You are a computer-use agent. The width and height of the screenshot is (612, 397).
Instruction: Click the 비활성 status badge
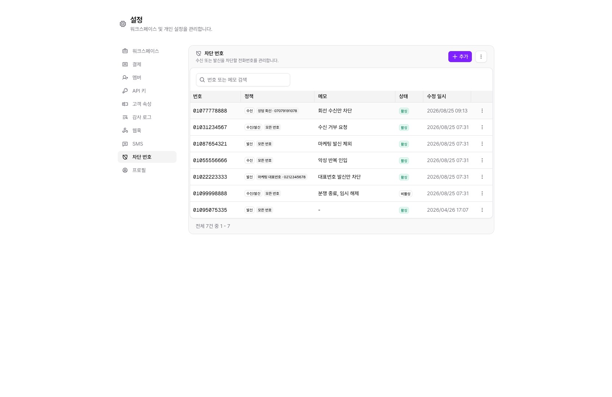pyautogui.click(x=406, y=194)
